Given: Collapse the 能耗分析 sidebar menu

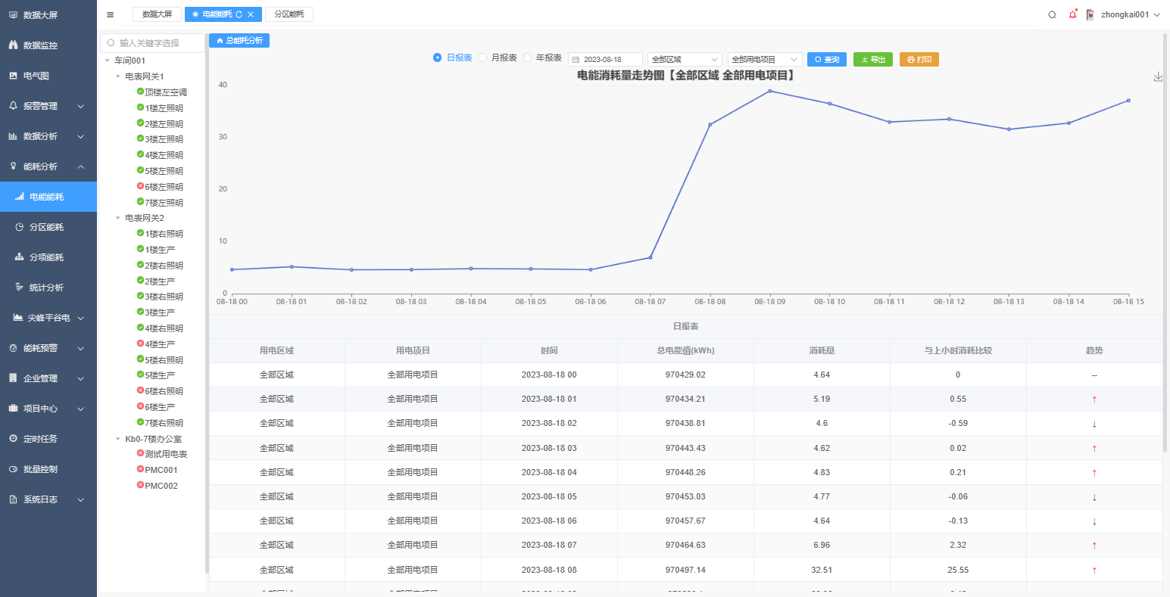Looking at the screenshot, I should tap(48, 166).
